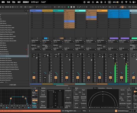Viewport: 137px width, 113px height.
Task: Enable the round Arrangement Record button
Action: click(x=74, y=7)
